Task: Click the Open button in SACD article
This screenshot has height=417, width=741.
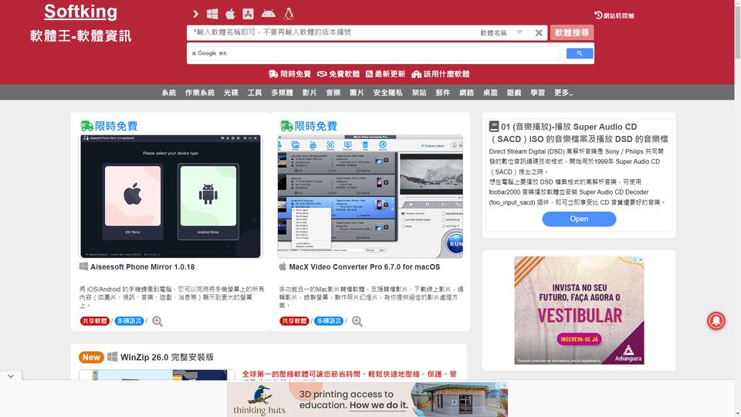Action: coord(579,219)
